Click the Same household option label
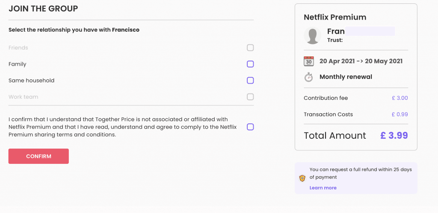This screenshot has width=438, height=213. (31, 81)
